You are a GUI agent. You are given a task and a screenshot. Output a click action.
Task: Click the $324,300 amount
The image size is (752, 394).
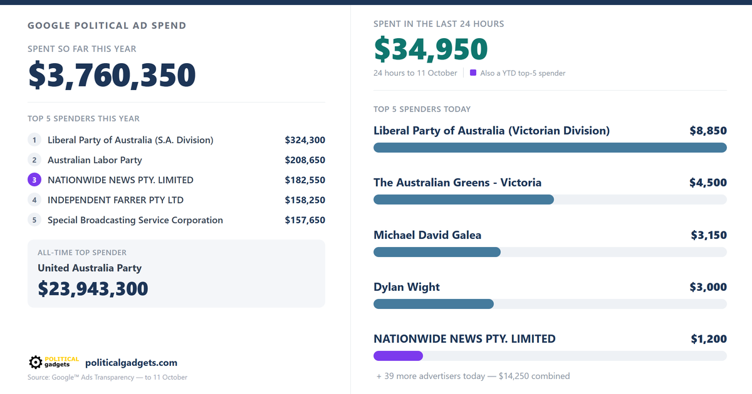(305, 140)
